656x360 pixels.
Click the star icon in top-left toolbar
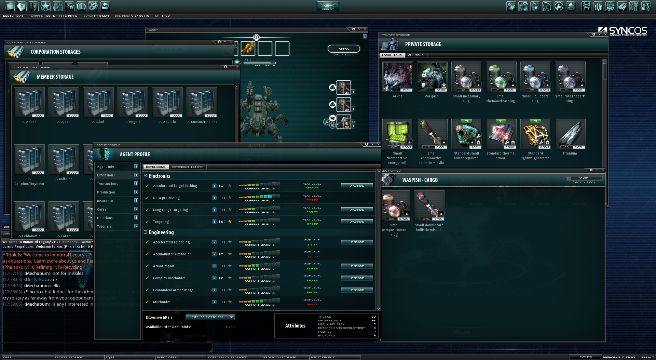point(45,6)
